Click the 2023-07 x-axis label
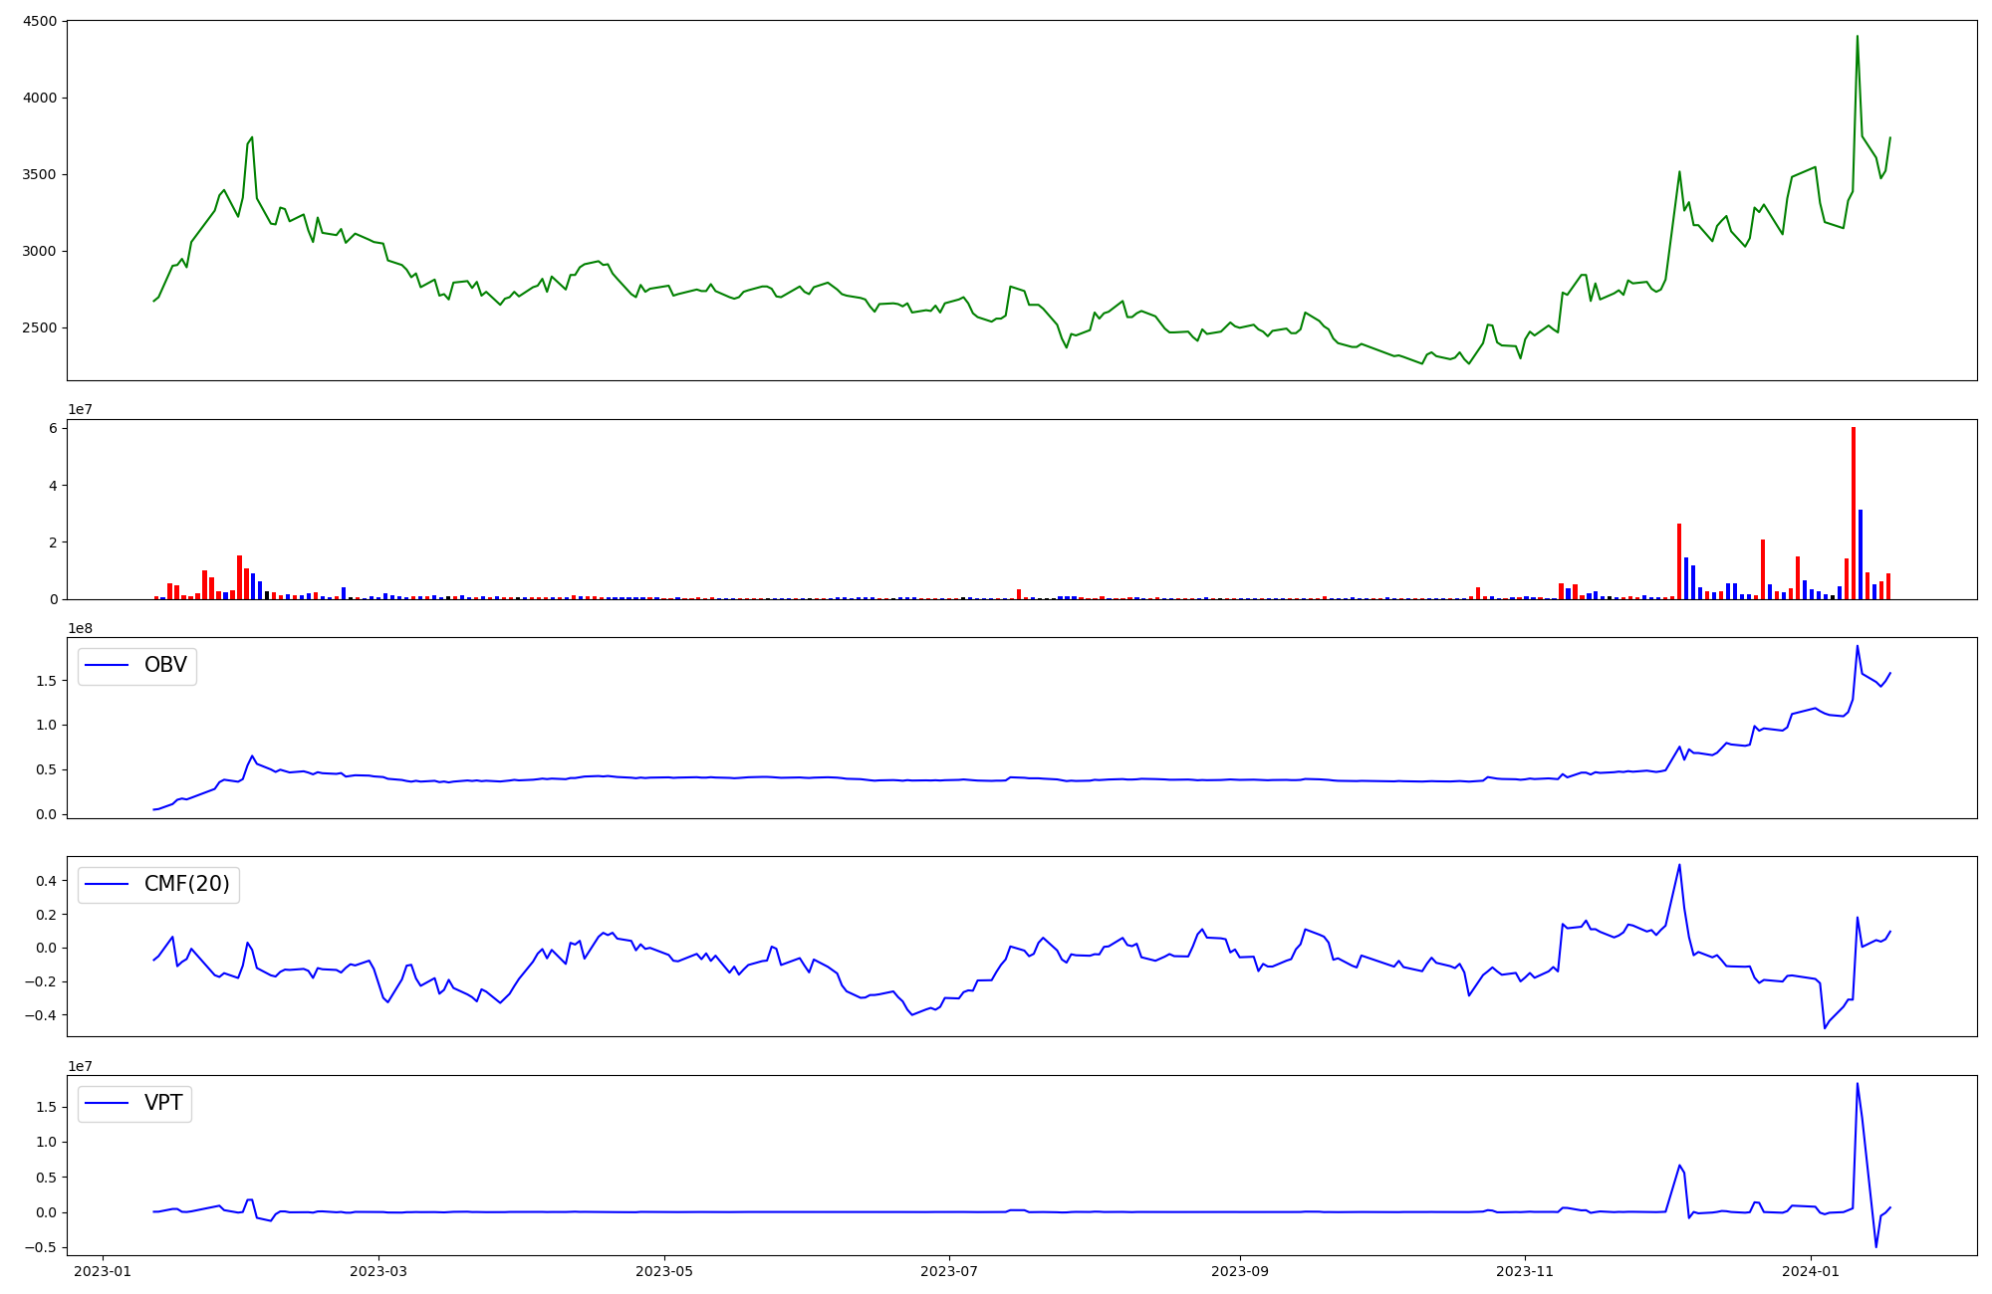 click(949, 1271)
